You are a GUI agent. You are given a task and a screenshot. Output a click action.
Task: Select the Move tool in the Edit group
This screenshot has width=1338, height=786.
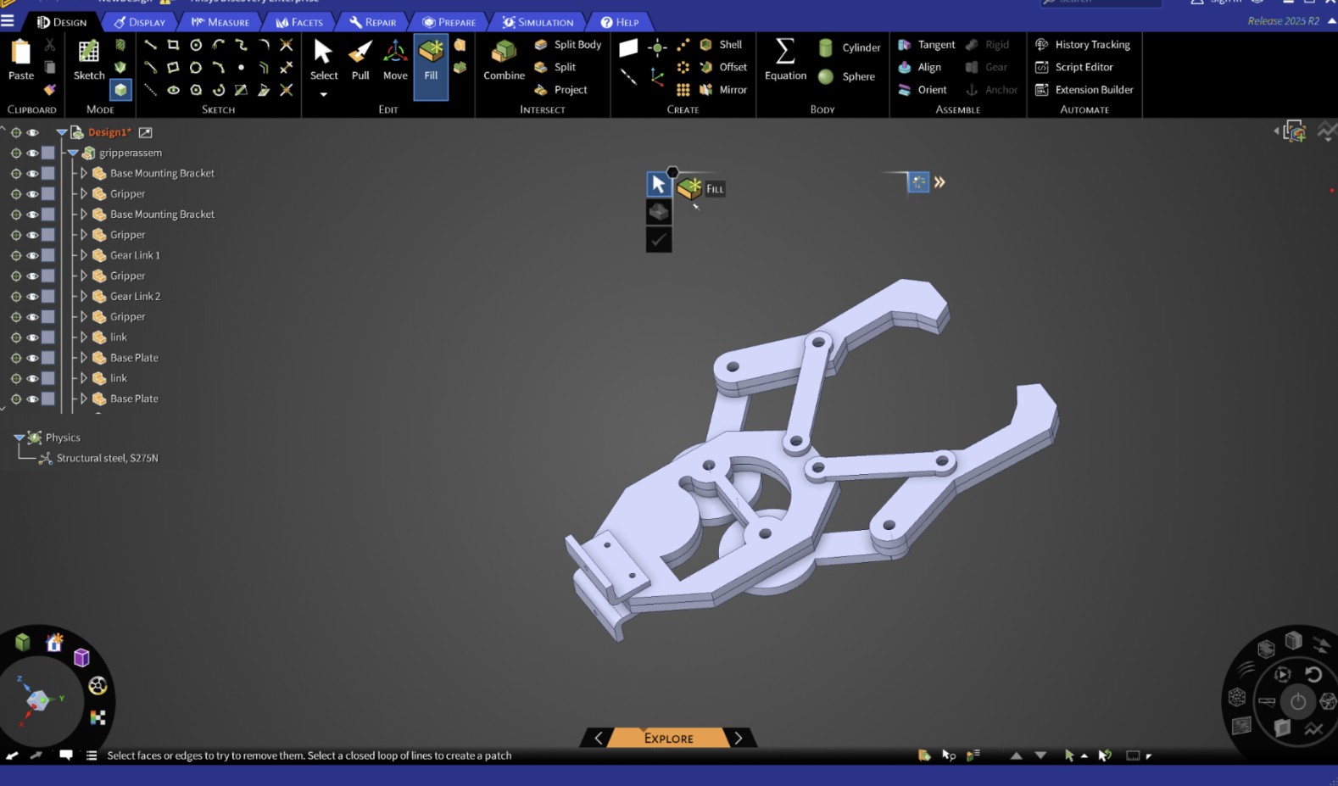(x=395, y=59)
